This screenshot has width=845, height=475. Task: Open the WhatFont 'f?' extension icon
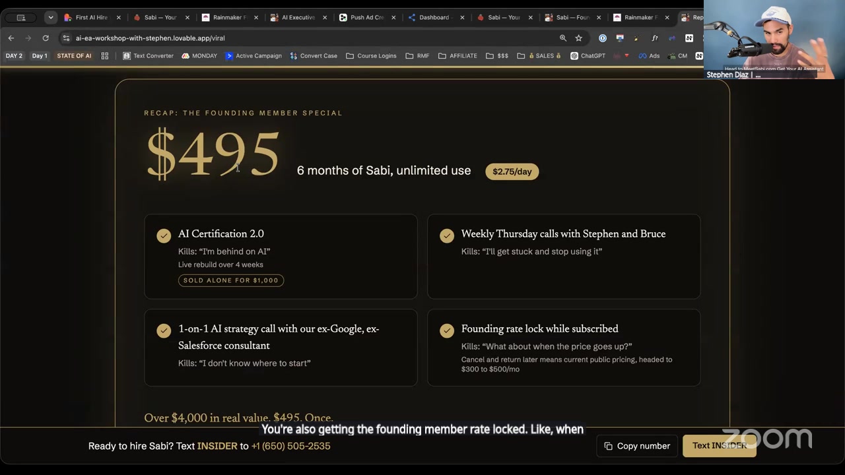click(654, 38)
